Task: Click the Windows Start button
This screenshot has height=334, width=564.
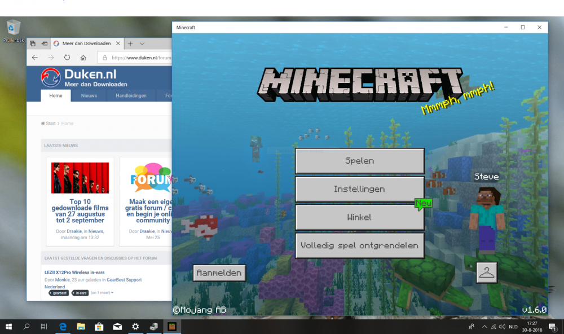Action: (8, 326)
